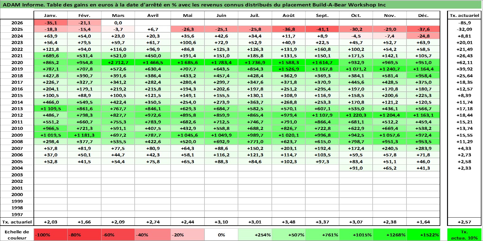
Task: Click the 2013 row label
Action: pyautogui.click(x=17, y=109)
